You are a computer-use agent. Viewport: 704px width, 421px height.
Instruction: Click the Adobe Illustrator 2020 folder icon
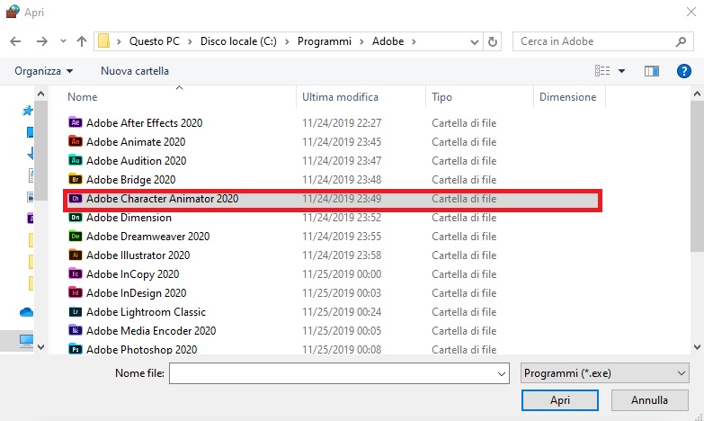click(x=75, y=255)
